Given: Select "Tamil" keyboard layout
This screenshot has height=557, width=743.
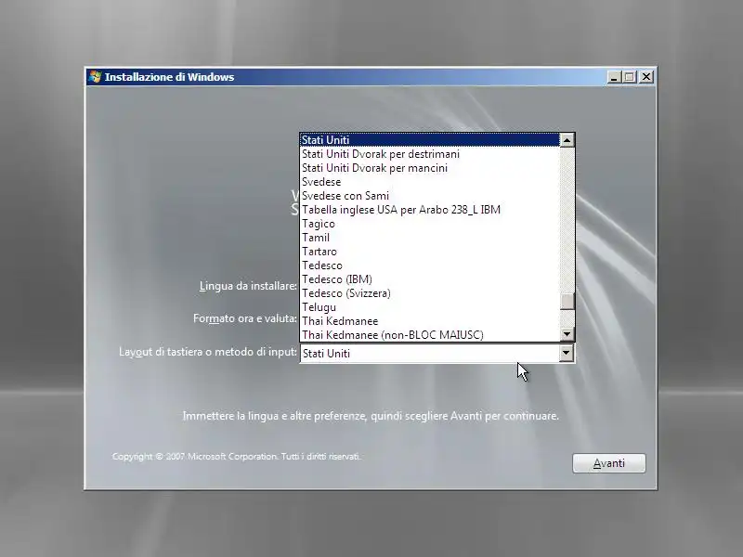Looking at the screenshot, I should 430,238.
